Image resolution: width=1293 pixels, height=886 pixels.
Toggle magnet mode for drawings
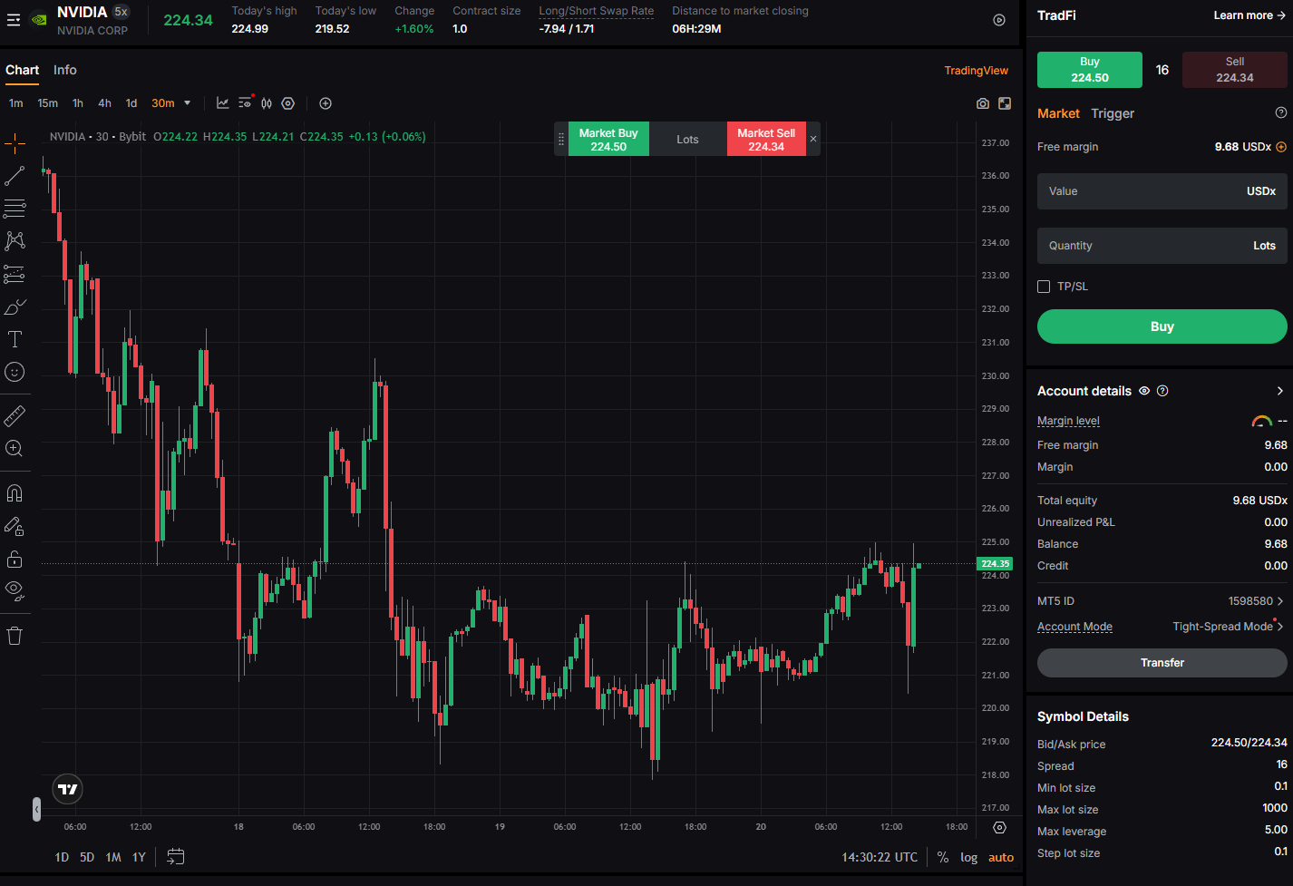pyautogui.click(x=15, y=493)
